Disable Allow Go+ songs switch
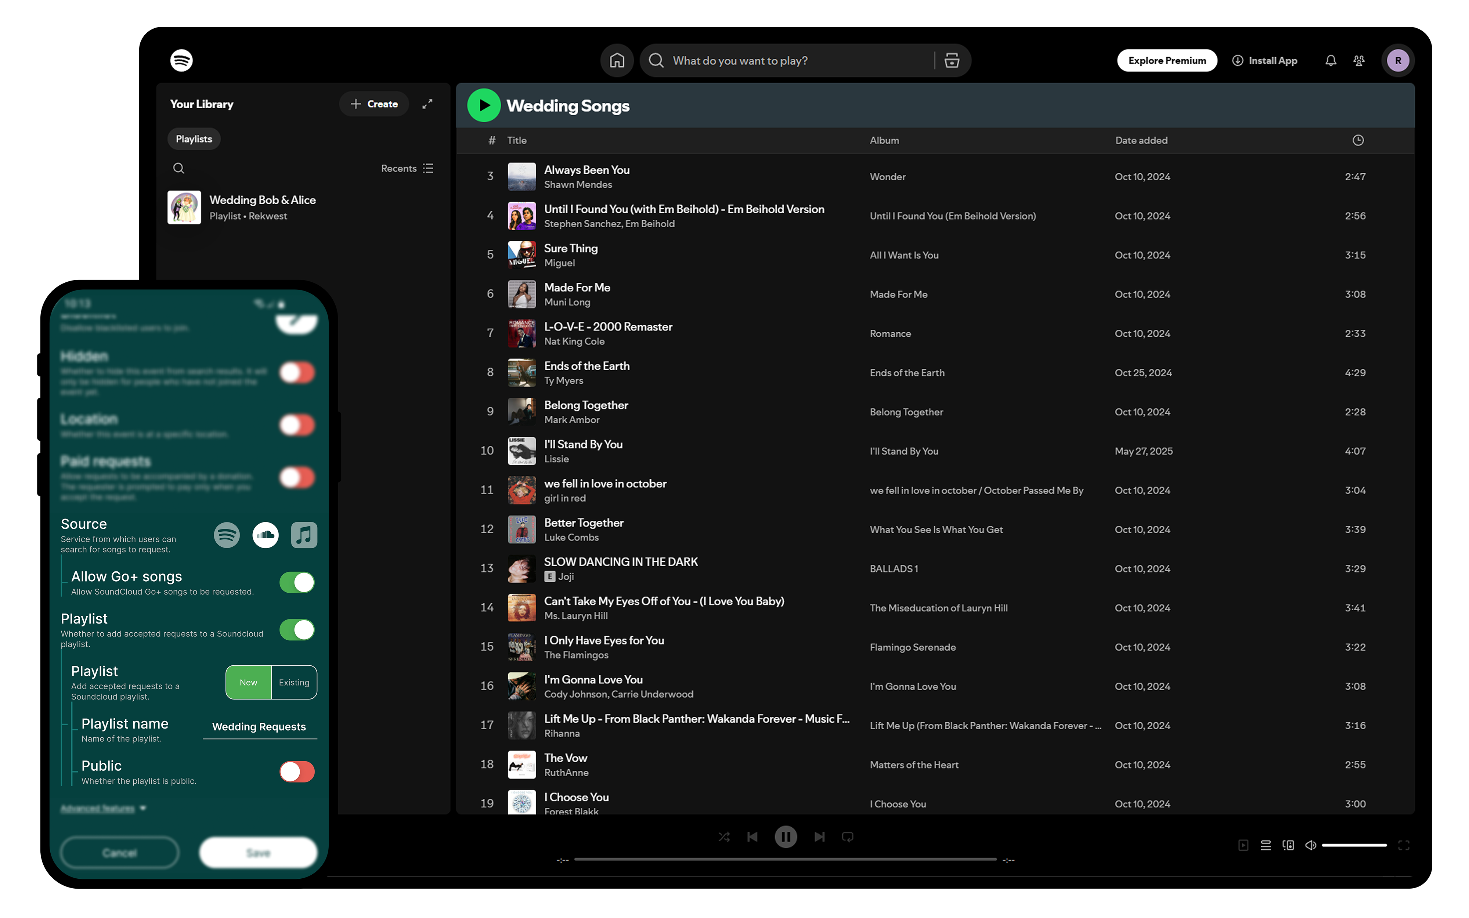The image size is (1469, 918). point(297,582)
